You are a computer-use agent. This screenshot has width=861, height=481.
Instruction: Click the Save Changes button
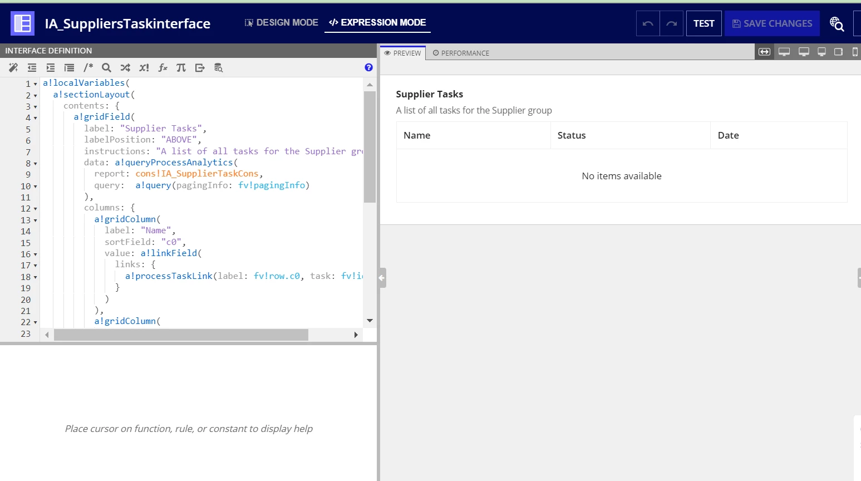click(x=772, y=23)
